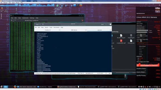Open the Plain Text language dropdown
The height and width of the screenshot is (90, 161).
[x=81, y=73]
